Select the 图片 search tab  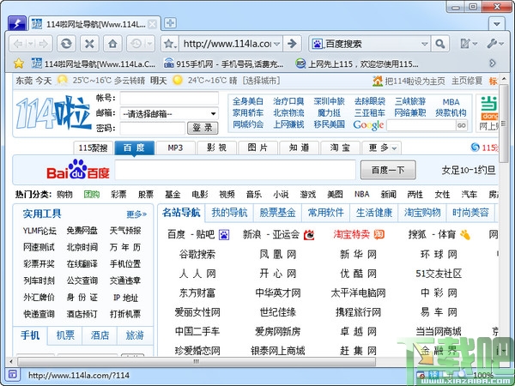coord(257,148)
